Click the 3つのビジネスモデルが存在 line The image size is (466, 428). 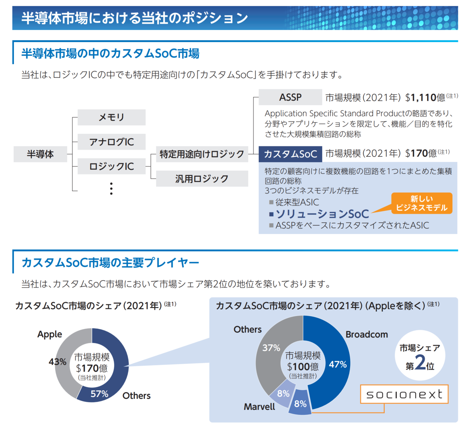[311, 191]
